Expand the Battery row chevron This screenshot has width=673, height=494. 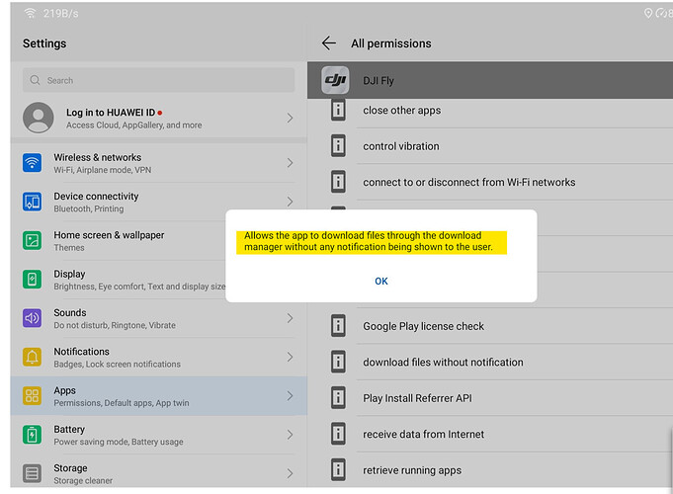pos(290,435)
